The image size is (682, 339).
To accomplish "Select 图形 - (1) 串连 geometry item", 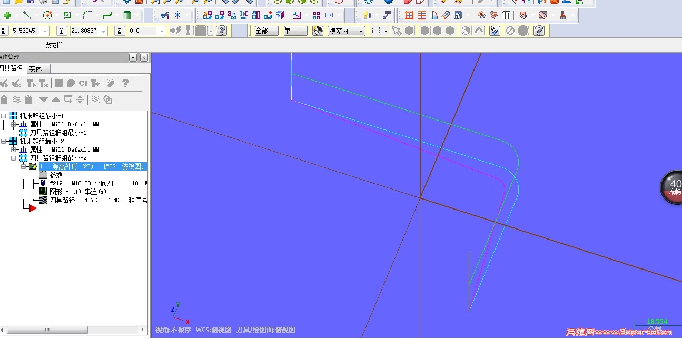I will tap(77, 192).
